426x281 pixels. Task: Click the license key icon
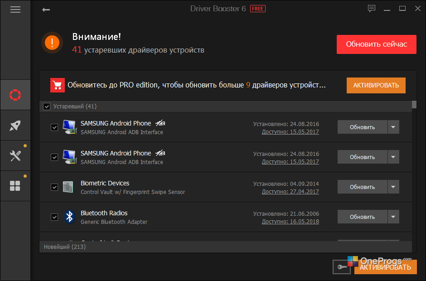[342, 267]
